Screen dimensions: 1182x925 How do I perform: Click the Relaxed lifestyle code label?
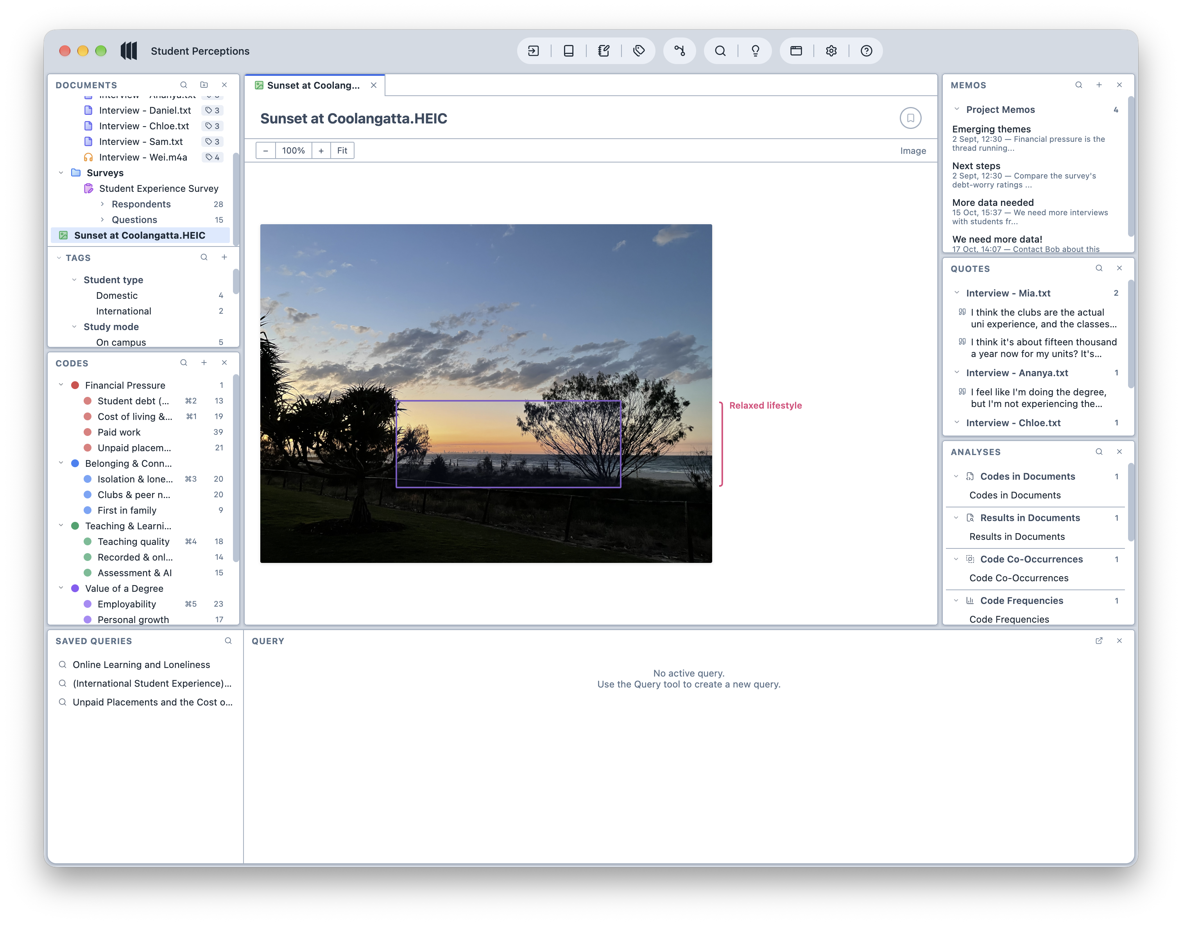point(765,405)
